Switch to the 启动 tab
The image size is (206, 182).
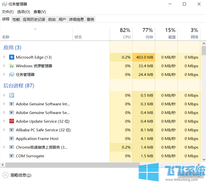point(52,19)
